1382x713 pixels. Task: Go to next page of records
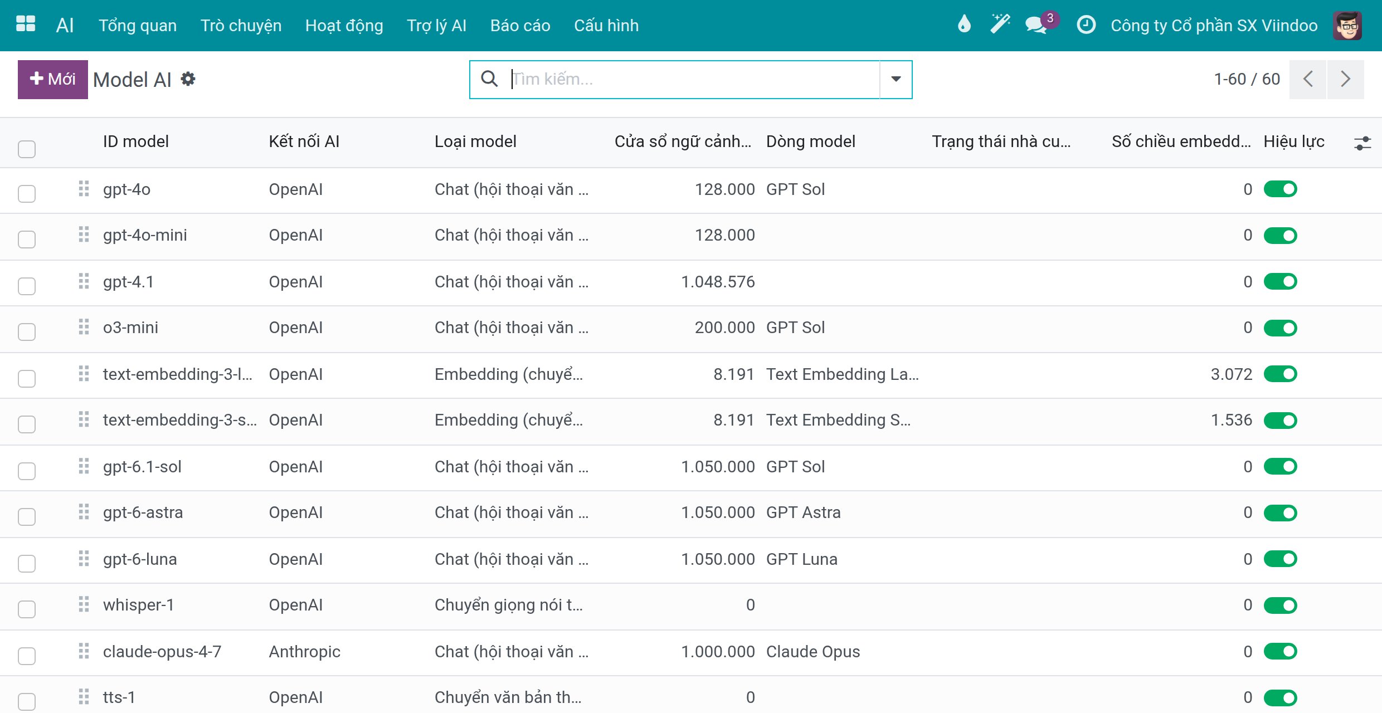tap(1346, 79)
